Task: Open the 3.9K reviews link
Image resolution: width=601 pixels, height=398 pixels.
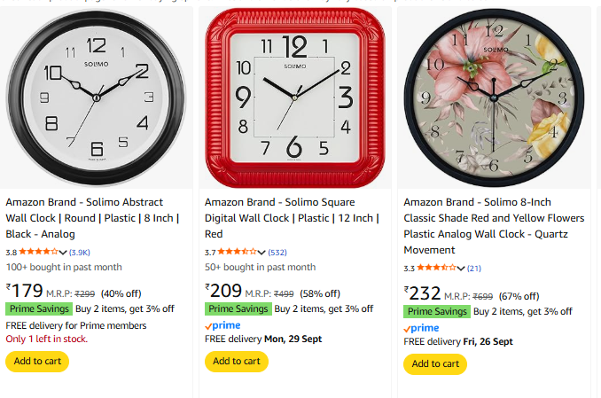Action: (80, 253)
